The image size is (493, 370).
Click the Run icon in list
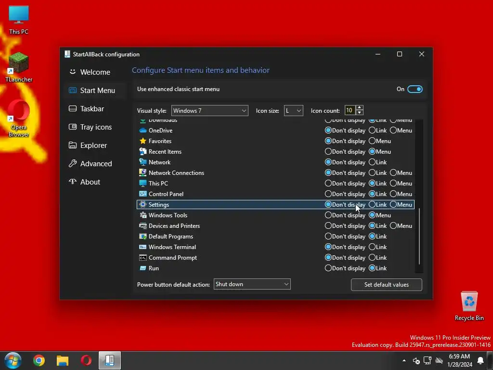pos(143,268)
